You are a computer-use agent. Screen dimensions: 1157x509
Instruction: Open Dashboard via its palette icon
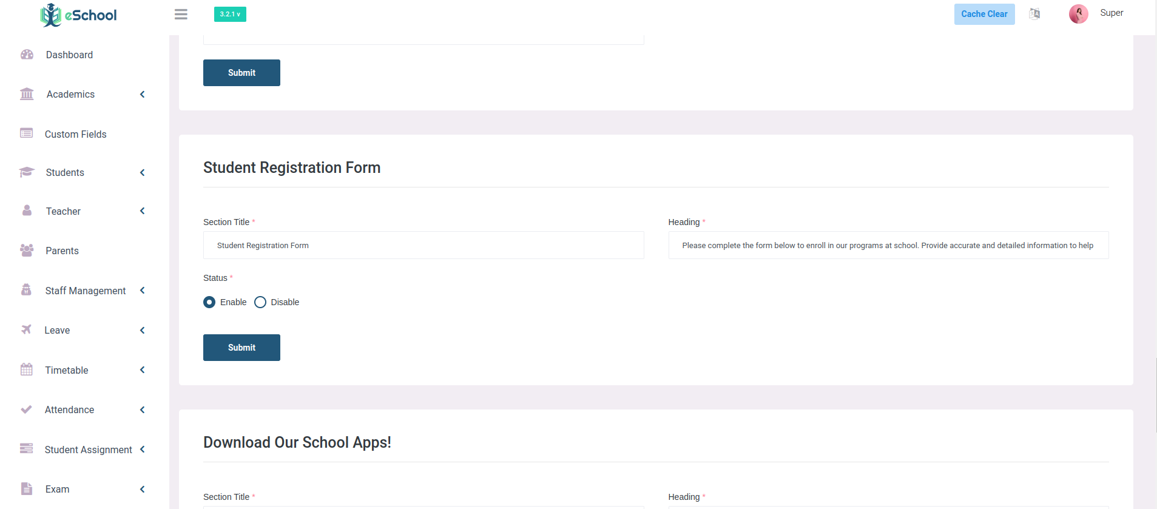(x=27, y=55)
